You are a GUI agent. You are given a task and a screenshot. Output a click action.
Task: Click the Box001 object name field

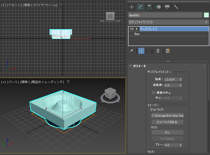click(165, 15)
